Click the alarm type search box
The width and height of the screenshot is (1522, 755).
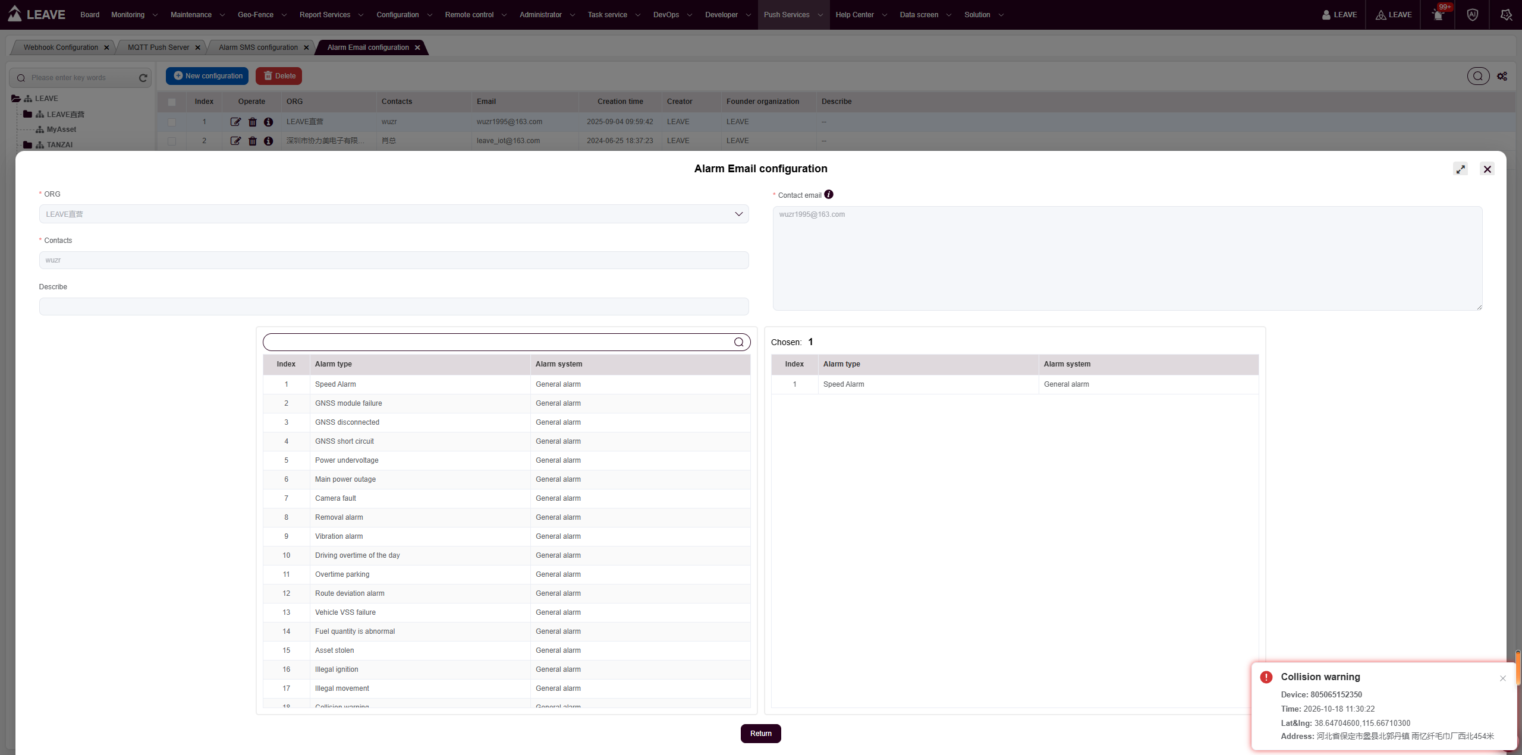click(507, 342)
